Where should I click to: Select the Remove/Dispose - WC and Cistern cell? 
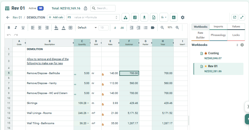pos(50,93)
